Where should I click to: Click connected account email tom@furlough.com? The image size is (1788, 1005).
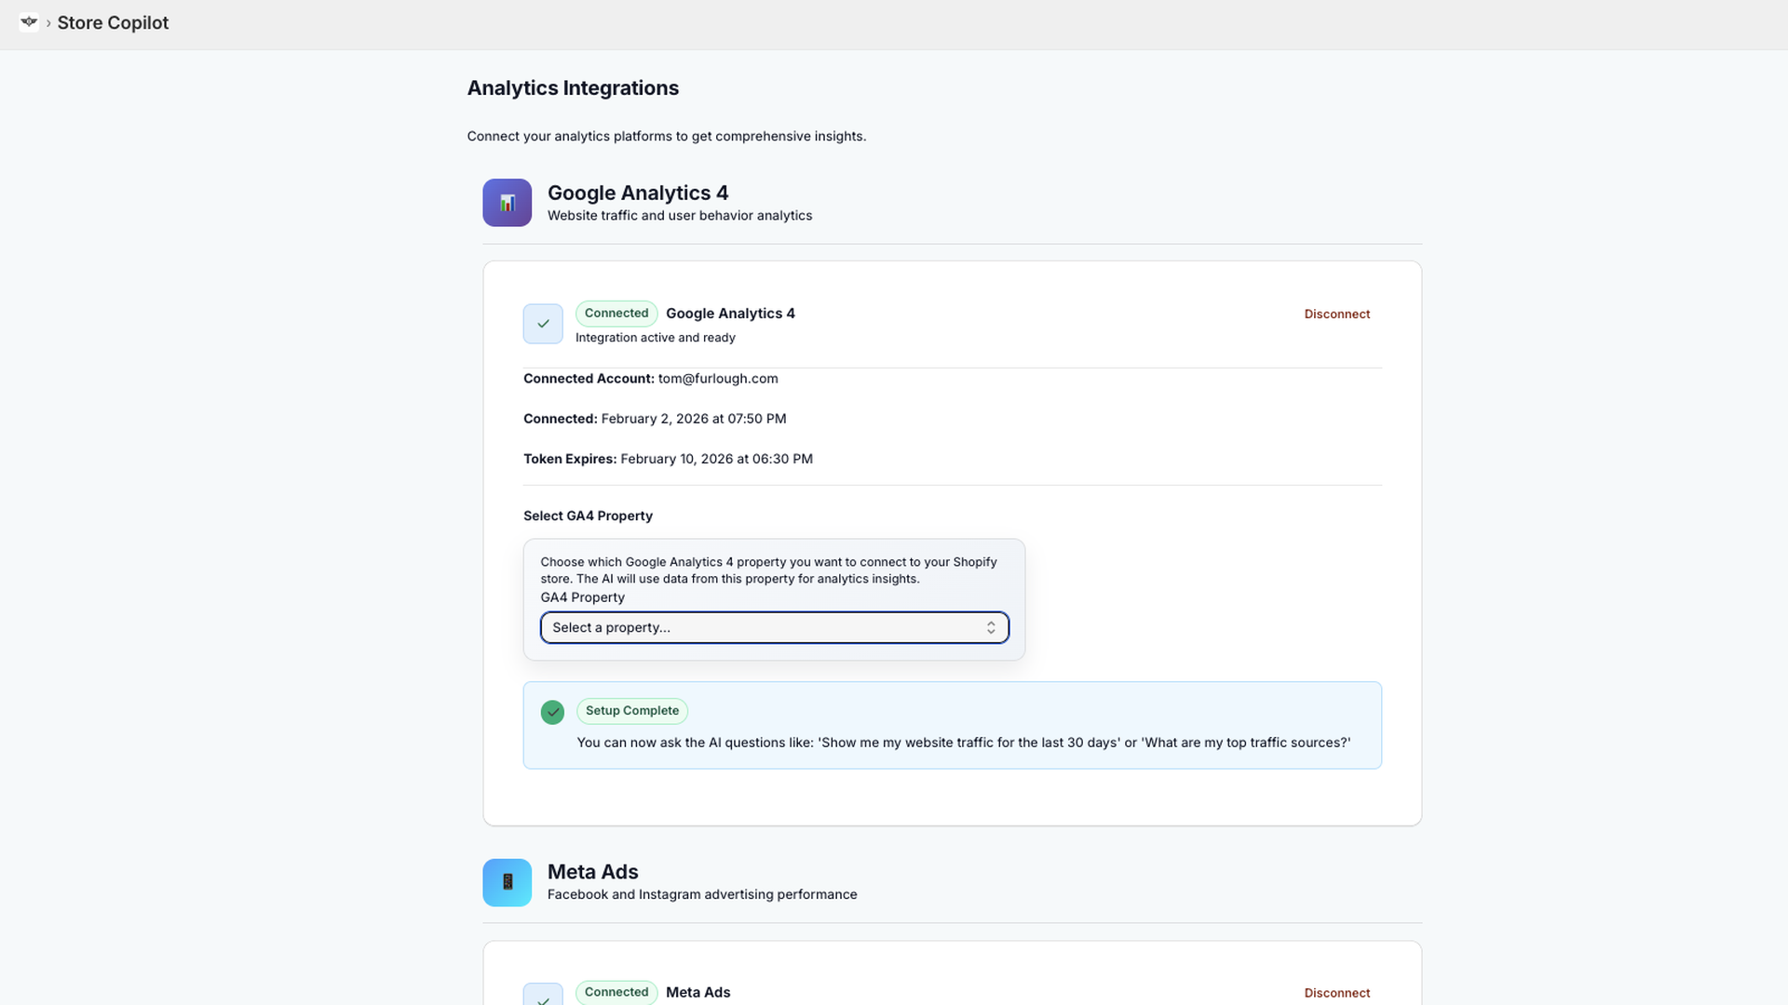pyautogui.click(x=717, y=379)
